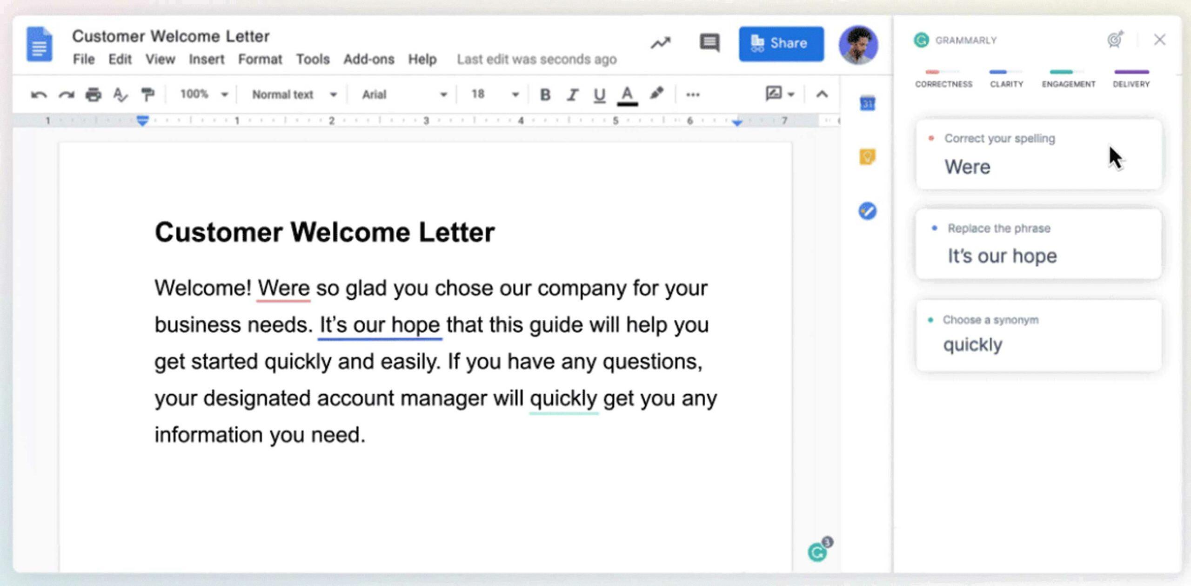Screen dimensions: 1191x586
Task: Click the Italic formatting icon
Action: (x=572, y=94)
